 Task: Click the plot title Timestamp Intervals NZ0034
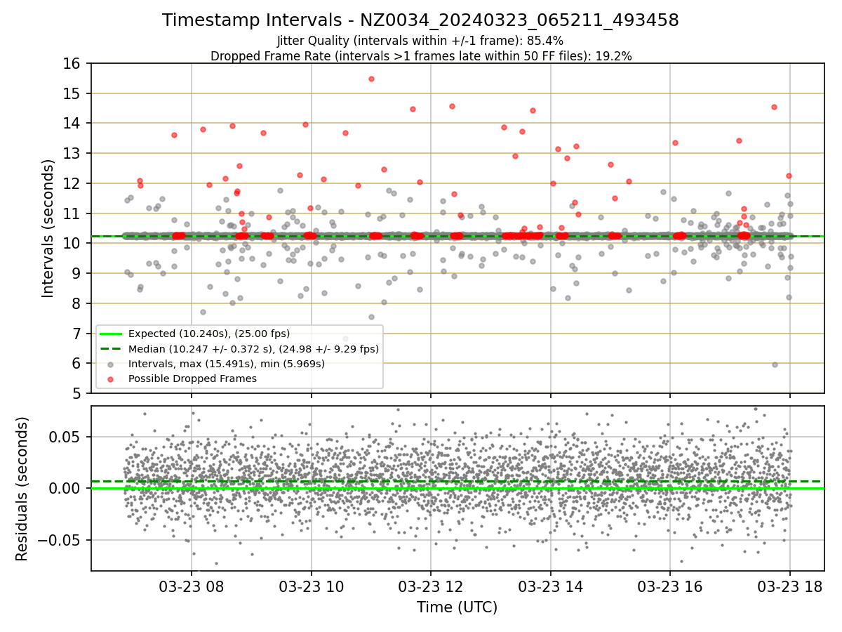[x=420, y=20]
